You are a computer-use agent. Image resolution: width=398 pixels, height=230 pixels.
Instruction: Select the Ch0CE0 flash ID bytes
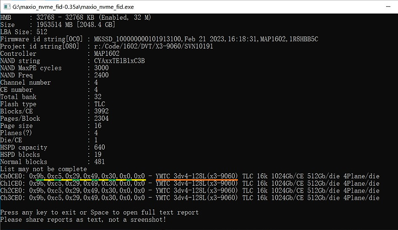coord(87,176)
